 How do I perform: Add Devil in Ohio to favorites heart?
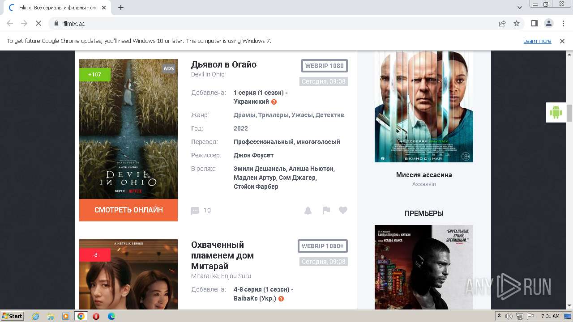343,210
